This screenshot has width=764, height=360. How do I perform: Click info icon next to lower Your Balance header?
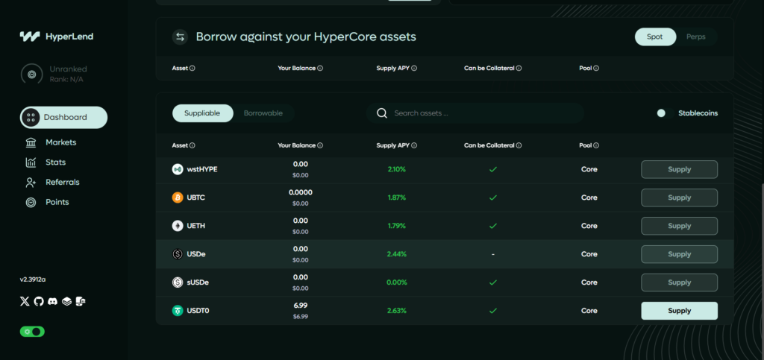[320, 145]
